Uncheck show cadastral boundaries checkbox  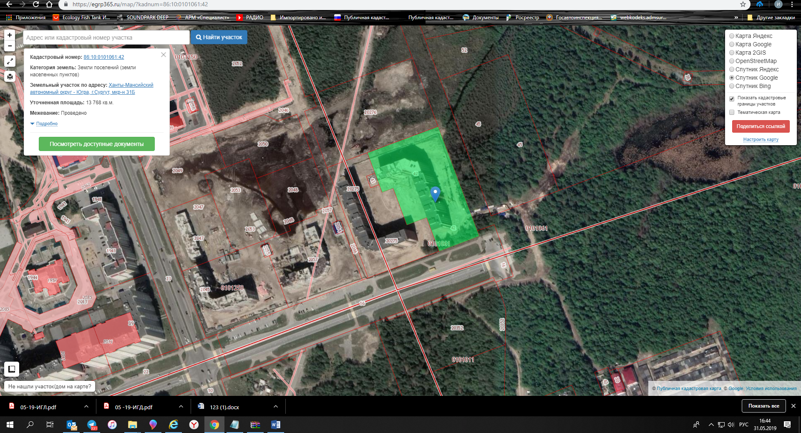point(732,99)
